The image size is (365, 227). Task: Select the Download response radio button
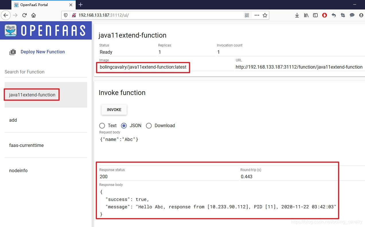[x=149, y=126]
